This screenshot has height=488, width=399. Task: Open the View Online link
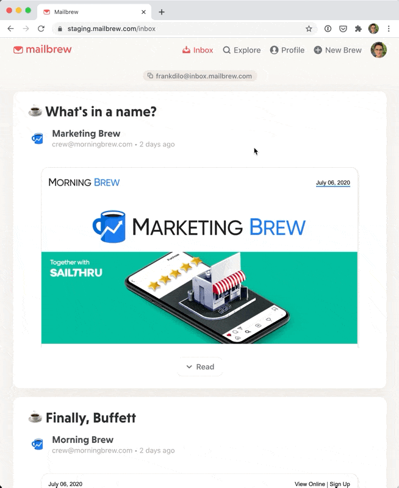[x=310, y=484]
